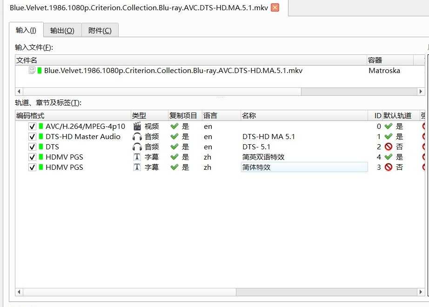Click copy-item green checkmark in 简体特效 row
This screenshot has width=429, height=307.
point(174,167)
